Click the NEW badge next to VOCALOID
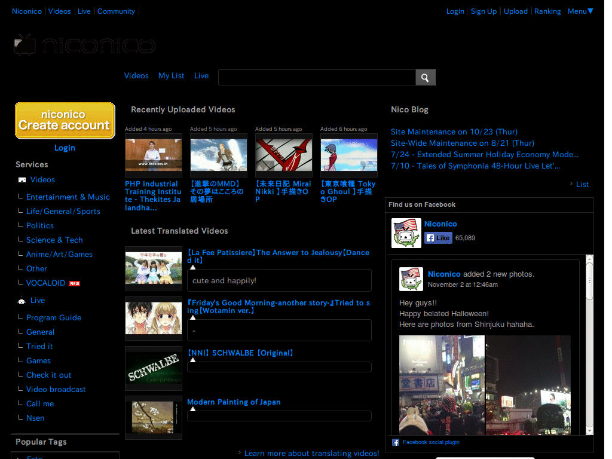 click(75, 284)
